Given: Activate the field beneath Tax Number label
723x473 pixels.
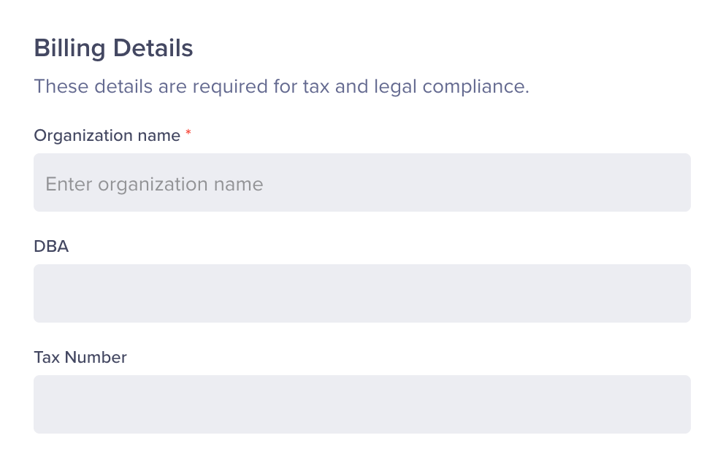Looking at the screenshot, I should point(362,404).
